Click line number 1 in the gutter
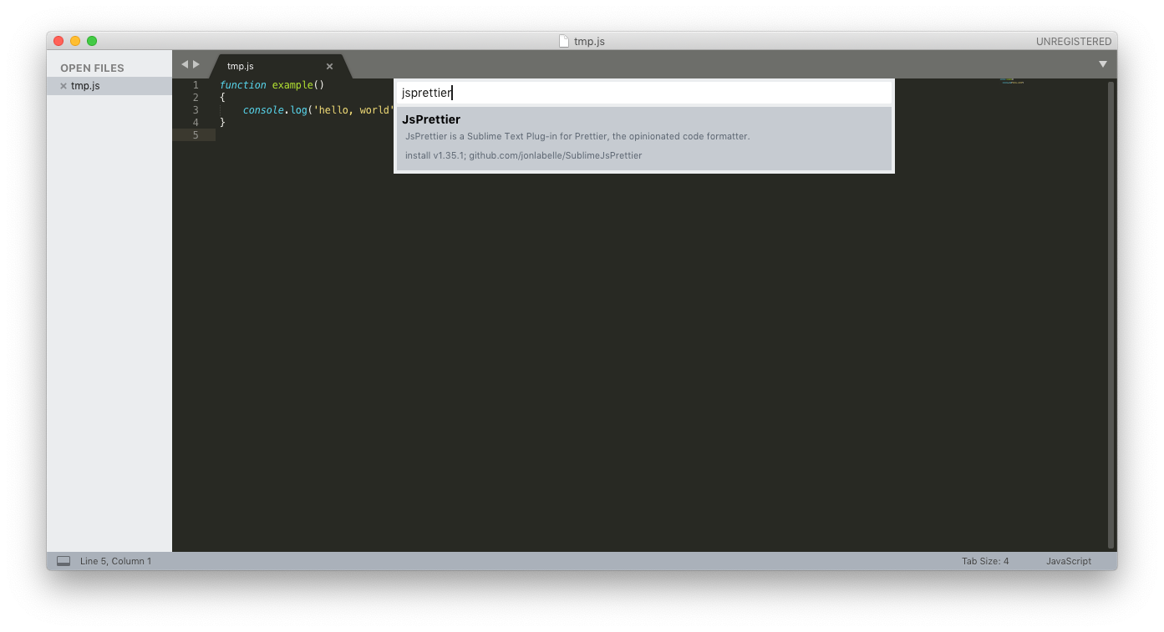This screenshot has height=632, width=1164. (196, 85)
